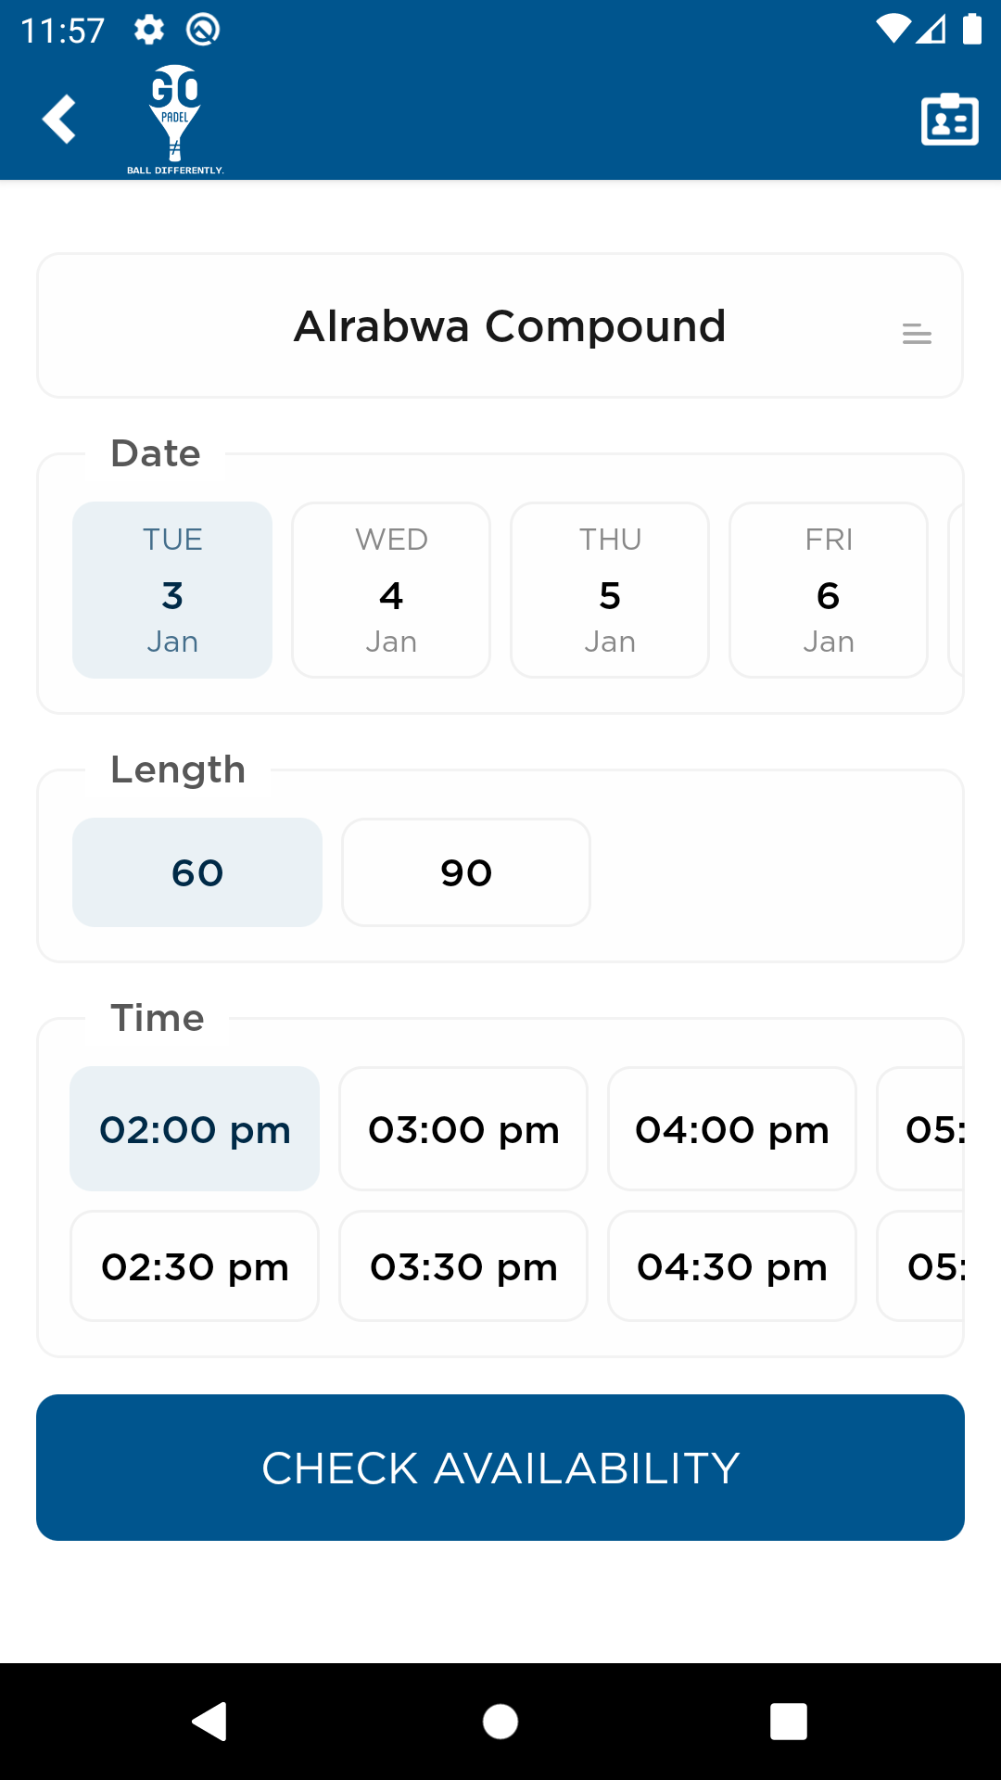Tap the back arrow in the header
1001x1780 pixels.
point(59,120)
